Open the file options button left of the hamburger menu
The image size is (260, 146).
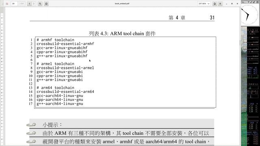(215, 4)
